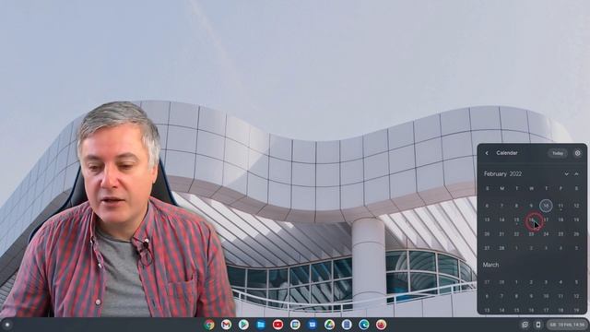Select March 12 under the March heading
The width and height of the screenshot is (590, 332).
tap(576, 297)
